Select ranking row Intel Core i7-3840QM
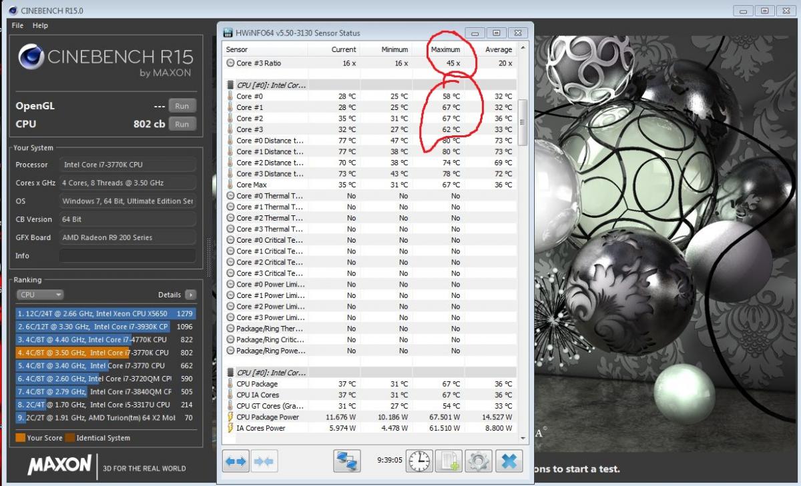Image resolution: width=801 pixels, height=486 pixels. 105,392
